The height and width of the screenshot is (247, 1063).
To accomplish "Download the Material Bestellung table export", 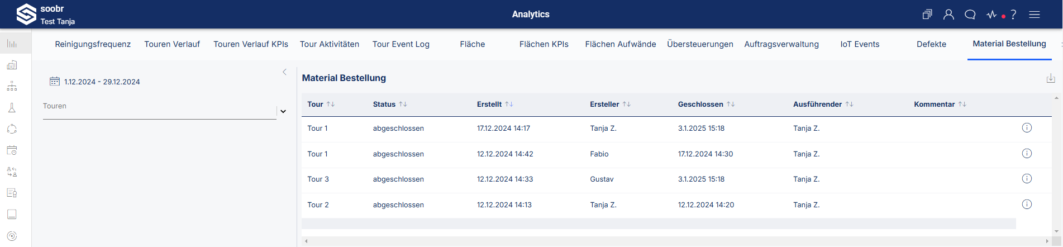I will click(1051, 78).
